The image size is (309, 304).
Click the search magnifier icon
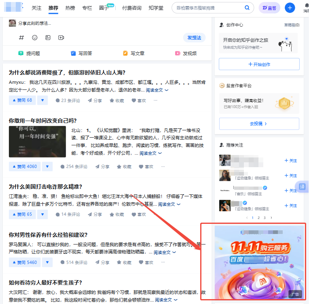(x=247, y=8)
